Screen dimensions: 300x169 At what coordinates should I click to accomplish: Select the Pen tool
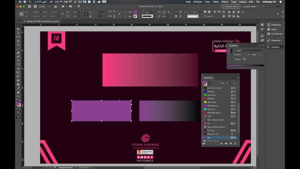point(18,53)
